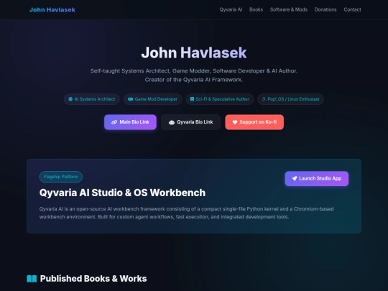Image resolution: width=388 pixels, height=291 pixels.
Task: Click the chip icon in AI Systems Architect tag
Action: pos(70,99)
